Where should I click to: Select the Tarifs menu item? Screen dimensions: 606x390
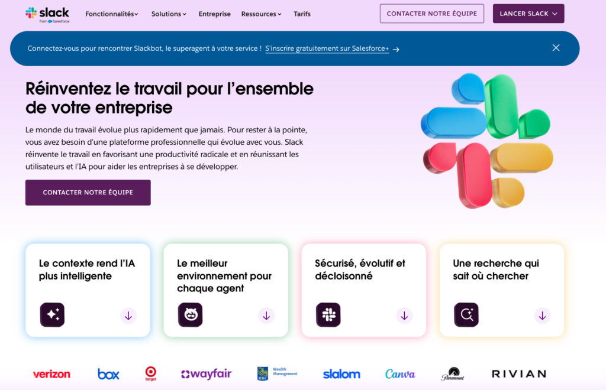pos(302,14)
